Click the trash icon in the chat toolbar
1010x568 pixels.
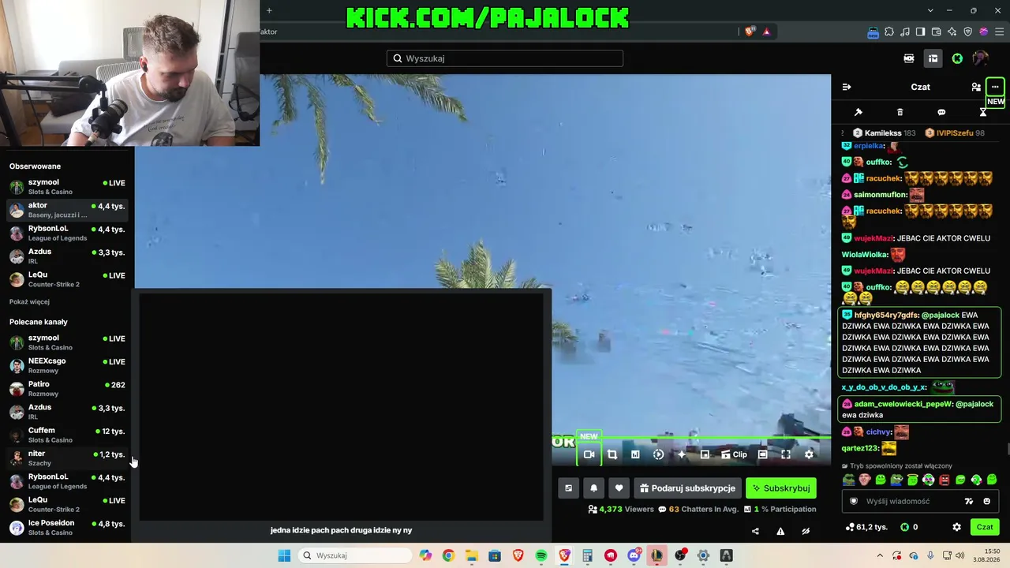(900, 112)
